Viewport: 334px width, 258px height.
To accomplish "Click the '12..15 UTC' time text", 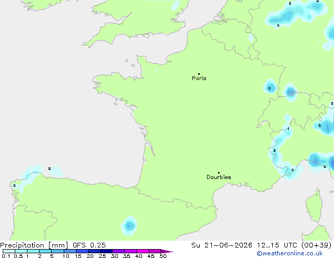I will (x=277, y=245).
